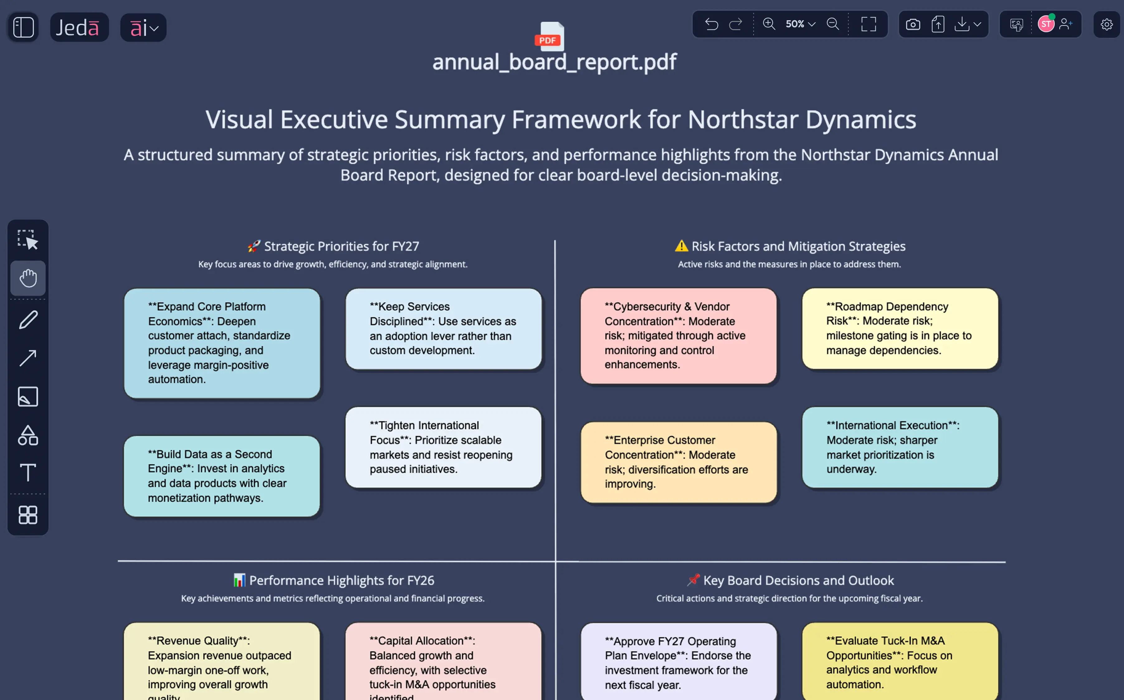The image size is (1124, 700).
Task: Select the text tool
Action: (28, 473)
